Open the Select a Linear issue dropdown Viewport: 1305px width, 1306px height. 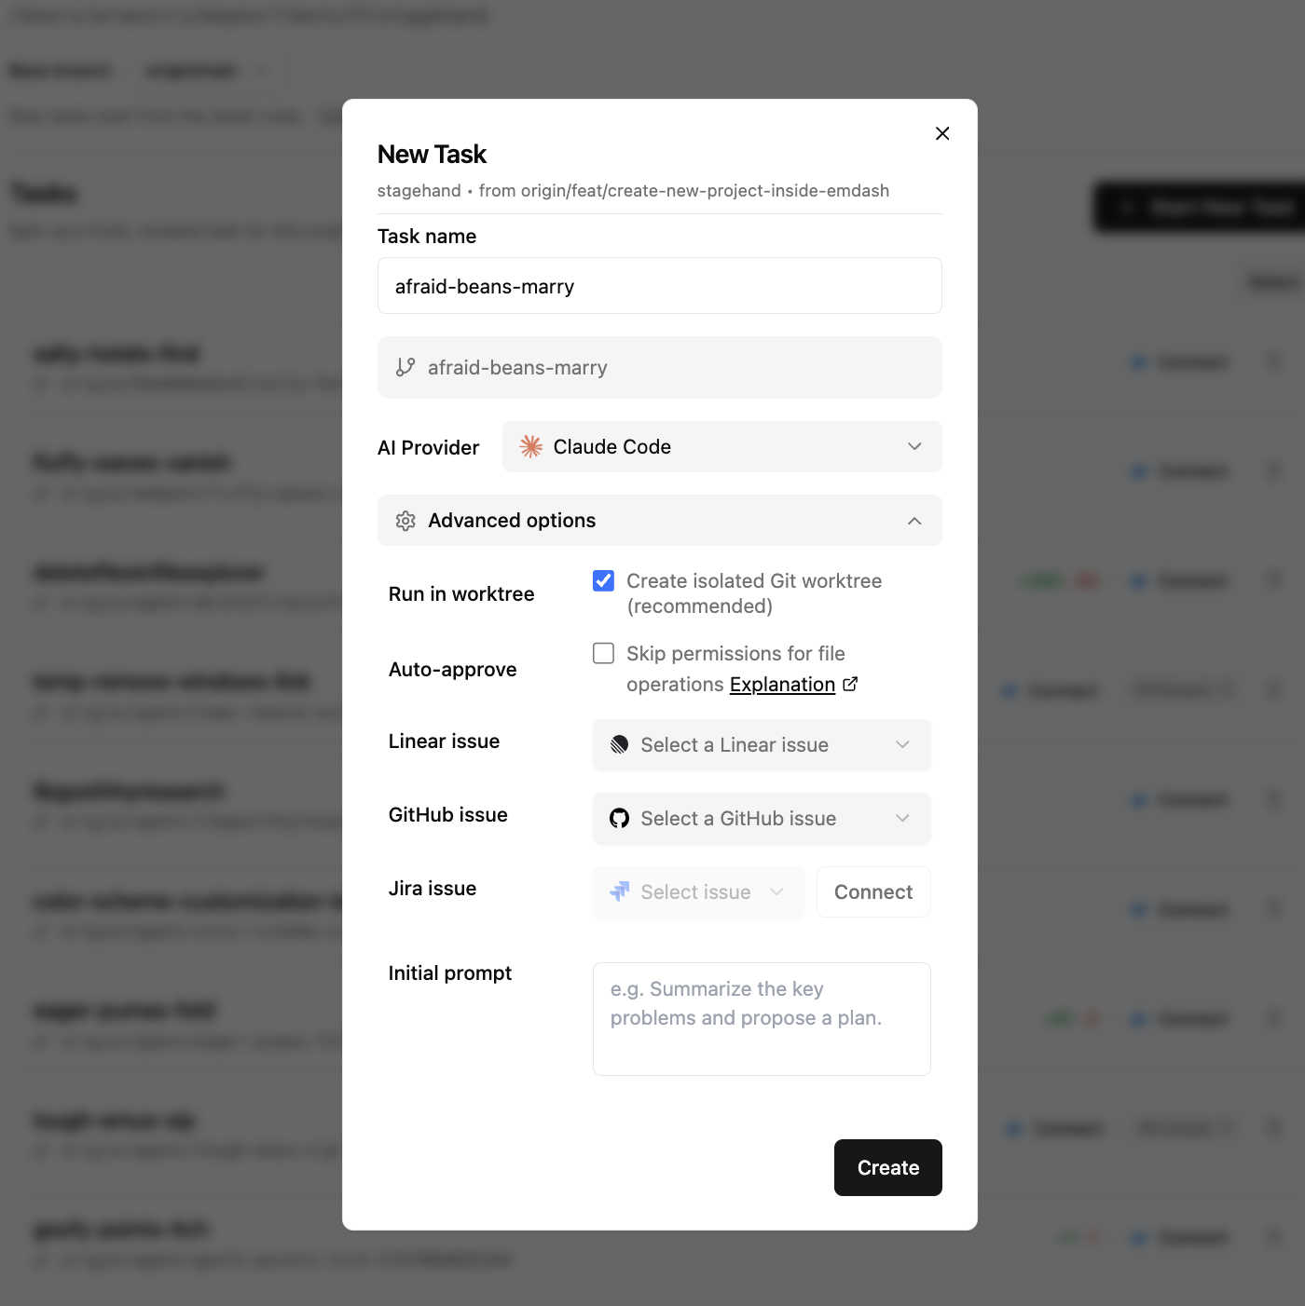click(761, 745)
